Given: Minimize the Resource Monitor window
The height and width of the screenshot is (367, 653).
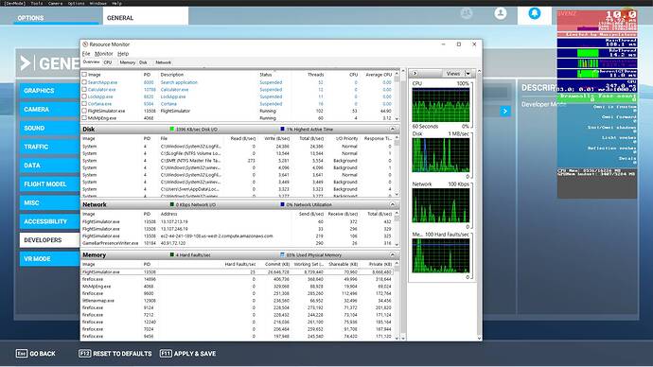Looking at the screenshot, I should pyautogui.click(x=443, y=44).
